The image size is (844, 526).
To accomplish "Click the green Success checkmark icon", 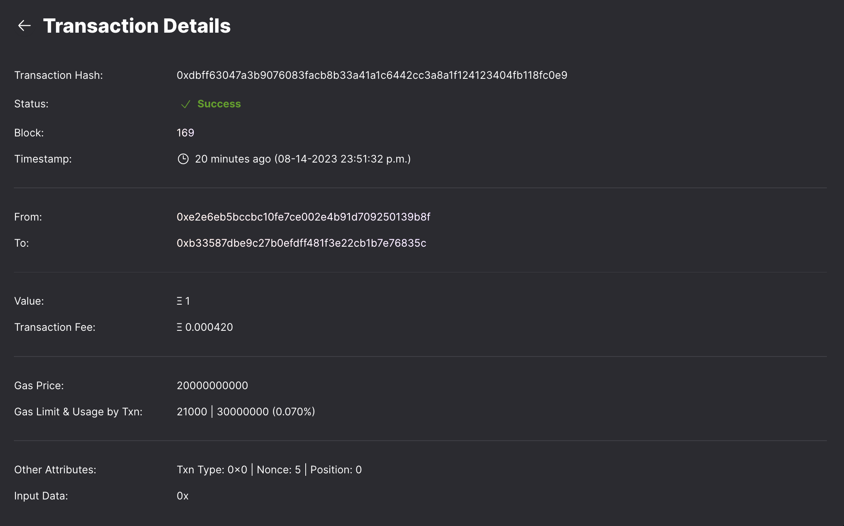I will pos(186,104).
